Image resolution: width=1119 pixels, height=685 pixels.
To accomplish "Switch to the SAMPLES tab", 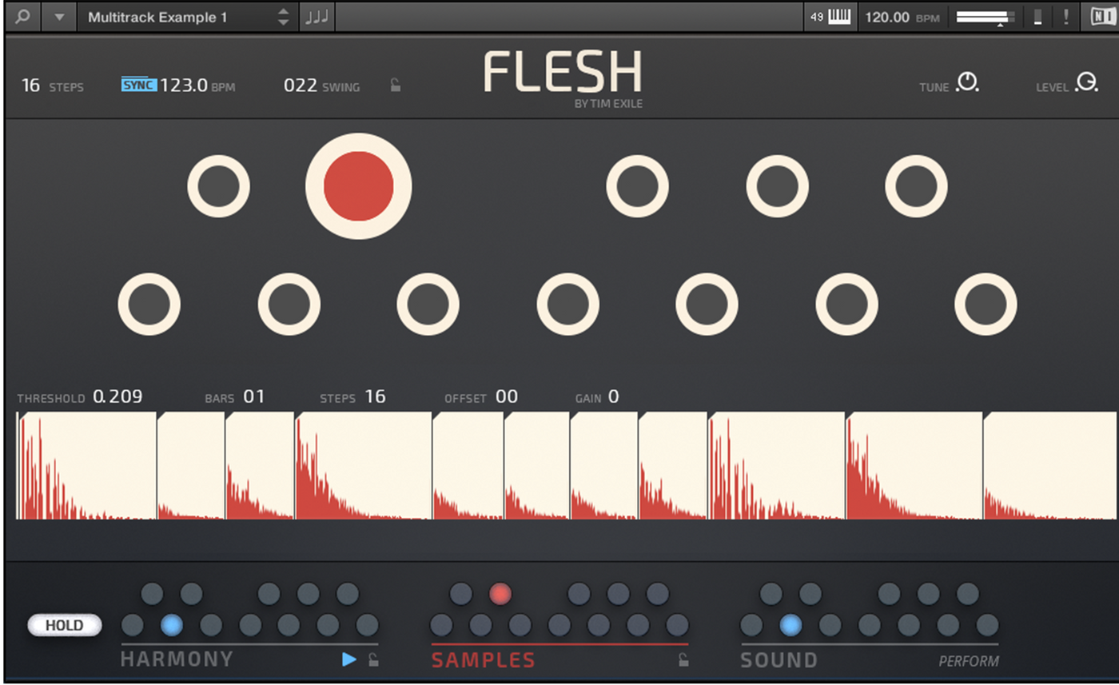I will click(x=484, y=659).
